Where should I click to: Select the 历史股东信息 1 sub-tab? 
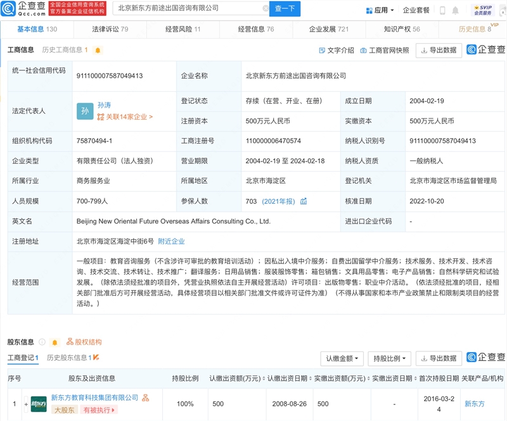click(x=73, y=358)
